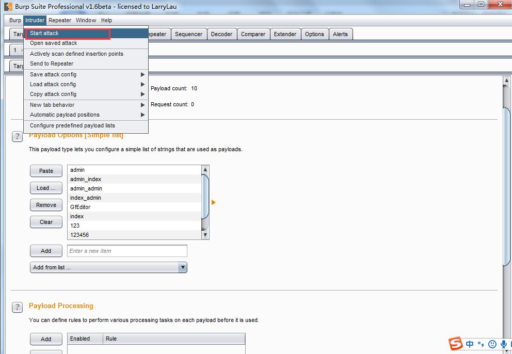
Task: Switch to the Comparer tab
Action: tap(253, 34)
